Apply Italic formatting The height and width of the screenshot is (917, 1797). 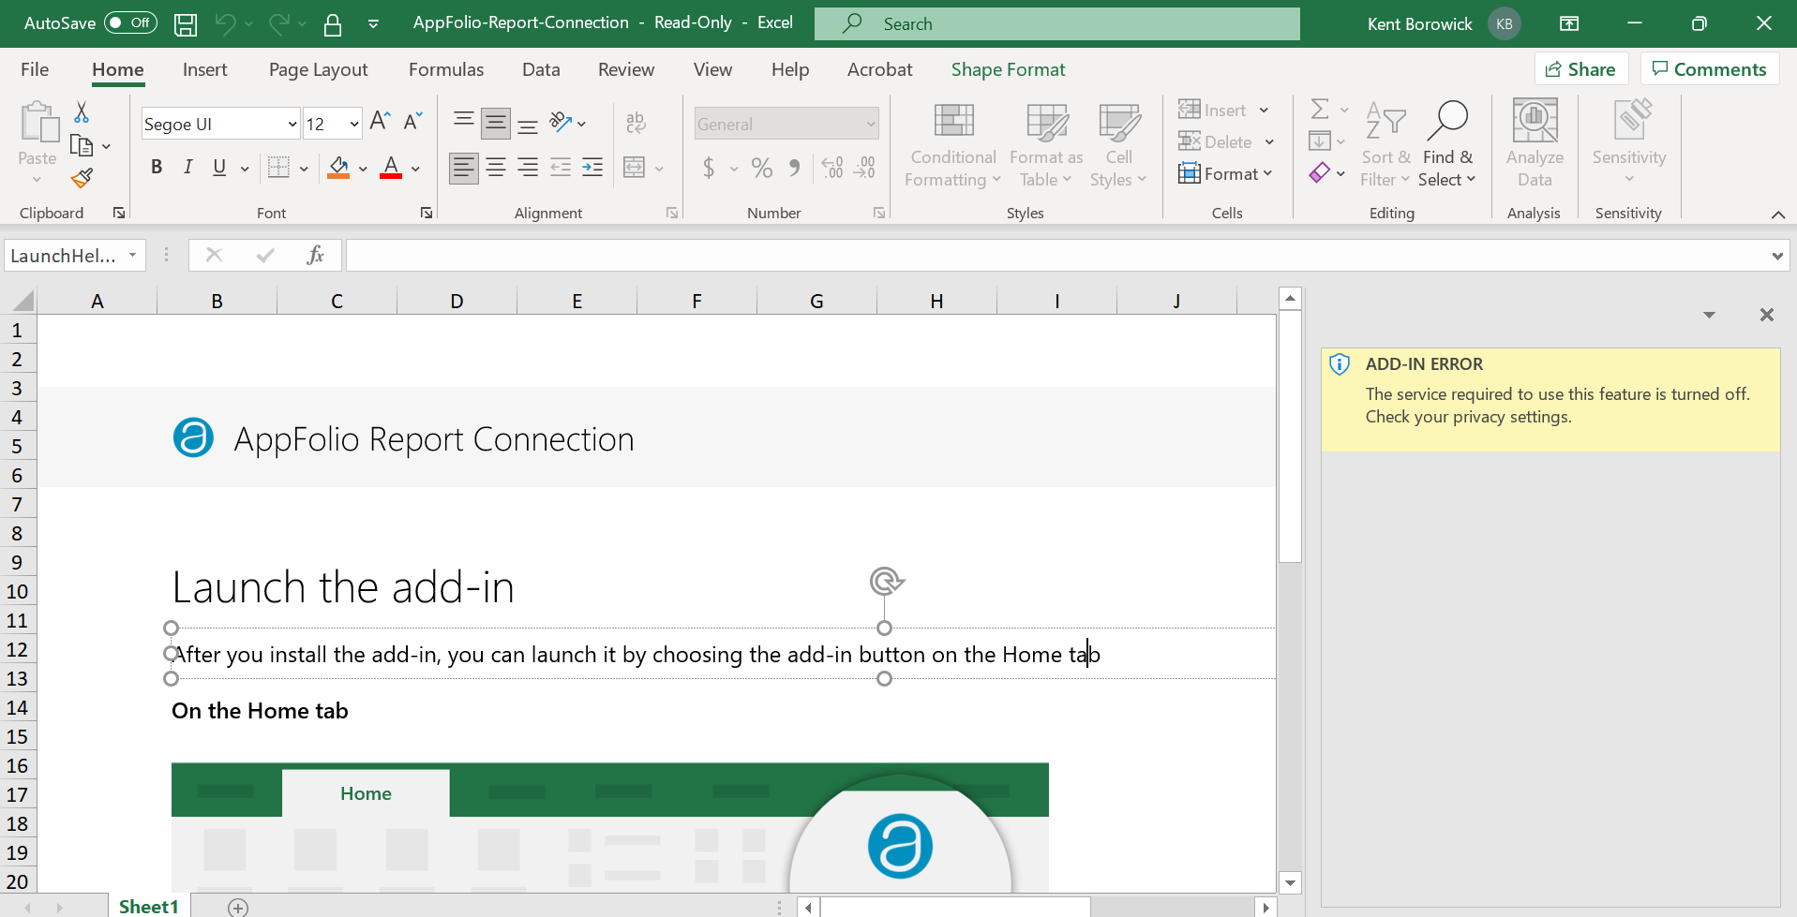pyautogui.click(x=187, y=168)
